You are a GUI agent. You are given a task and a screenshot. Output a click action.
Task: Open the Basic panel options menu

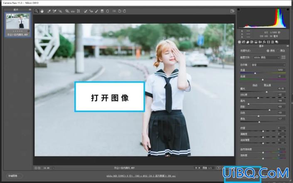click(288, 46)
